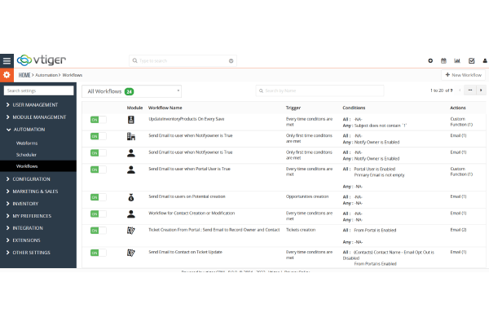Click person icon for Contact Creation workflow

[x=131, y=214]
